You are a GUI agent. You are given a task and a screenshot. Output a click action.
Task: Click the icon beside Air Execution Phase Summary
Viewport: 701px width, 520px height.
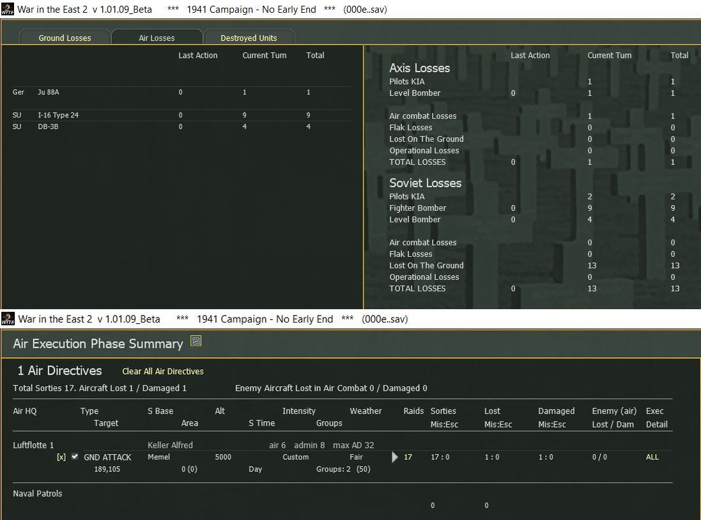pyautogui.click(x=196, y=341)
